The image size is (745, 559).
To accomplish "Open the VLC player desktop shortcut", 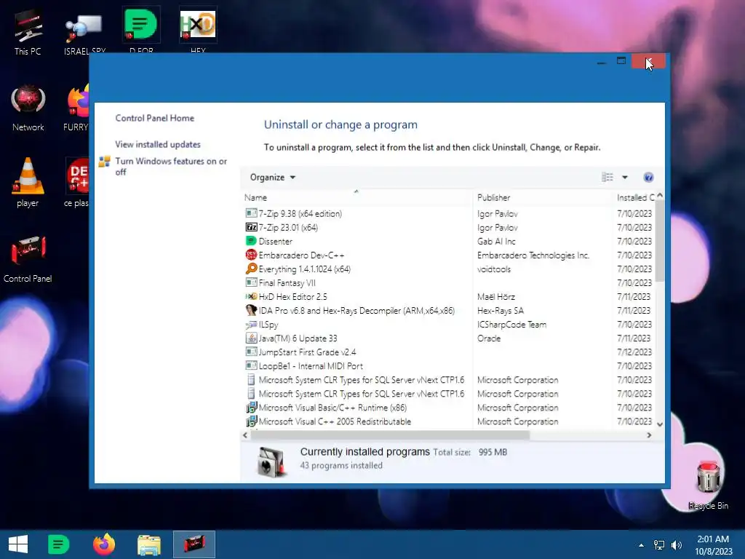I will pos(28,183).
